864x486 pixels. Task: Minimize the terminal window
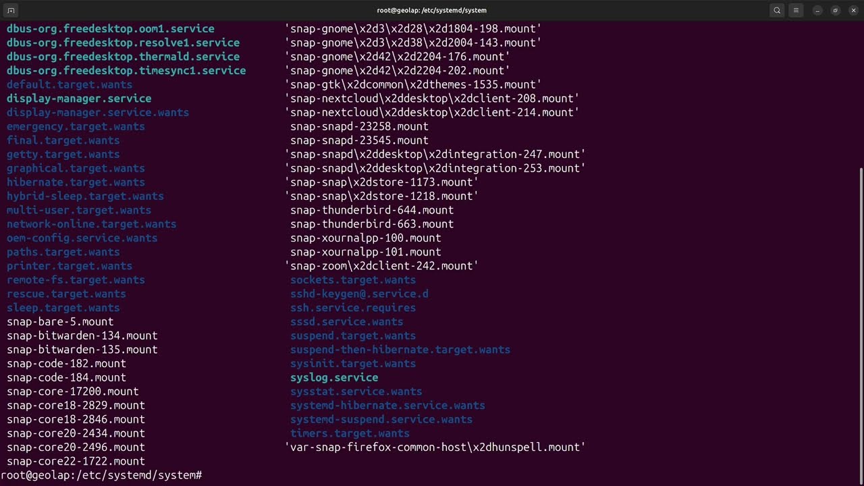[817, 10]
